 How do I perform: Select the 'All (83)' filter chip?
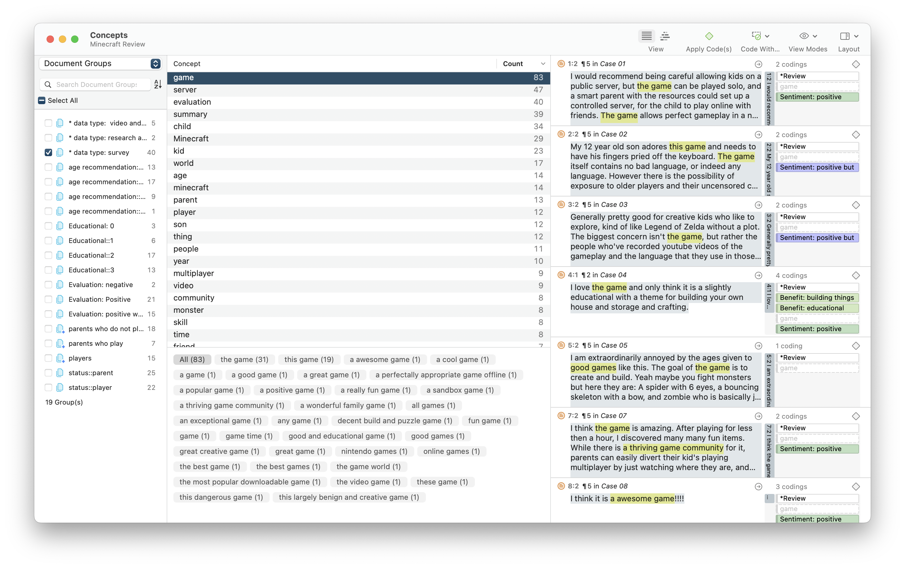[x=192, y=359]
